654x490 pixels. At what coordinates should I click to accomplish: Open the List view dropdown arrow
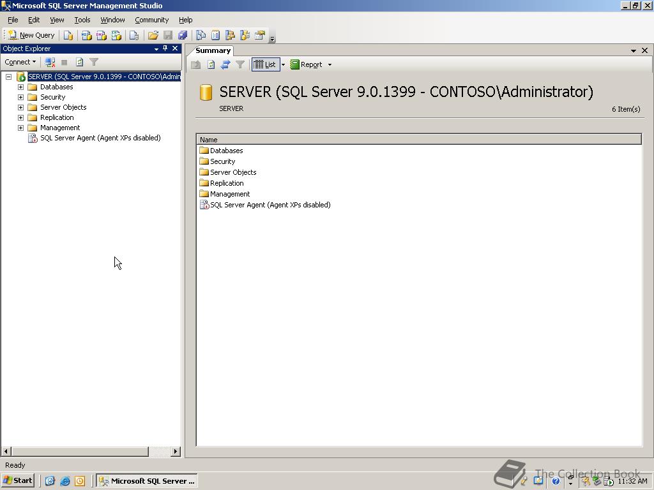(283, 64)
